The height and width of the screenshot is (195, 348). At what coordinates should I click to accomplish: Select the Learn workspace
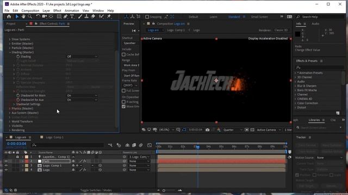pos(213,17)
